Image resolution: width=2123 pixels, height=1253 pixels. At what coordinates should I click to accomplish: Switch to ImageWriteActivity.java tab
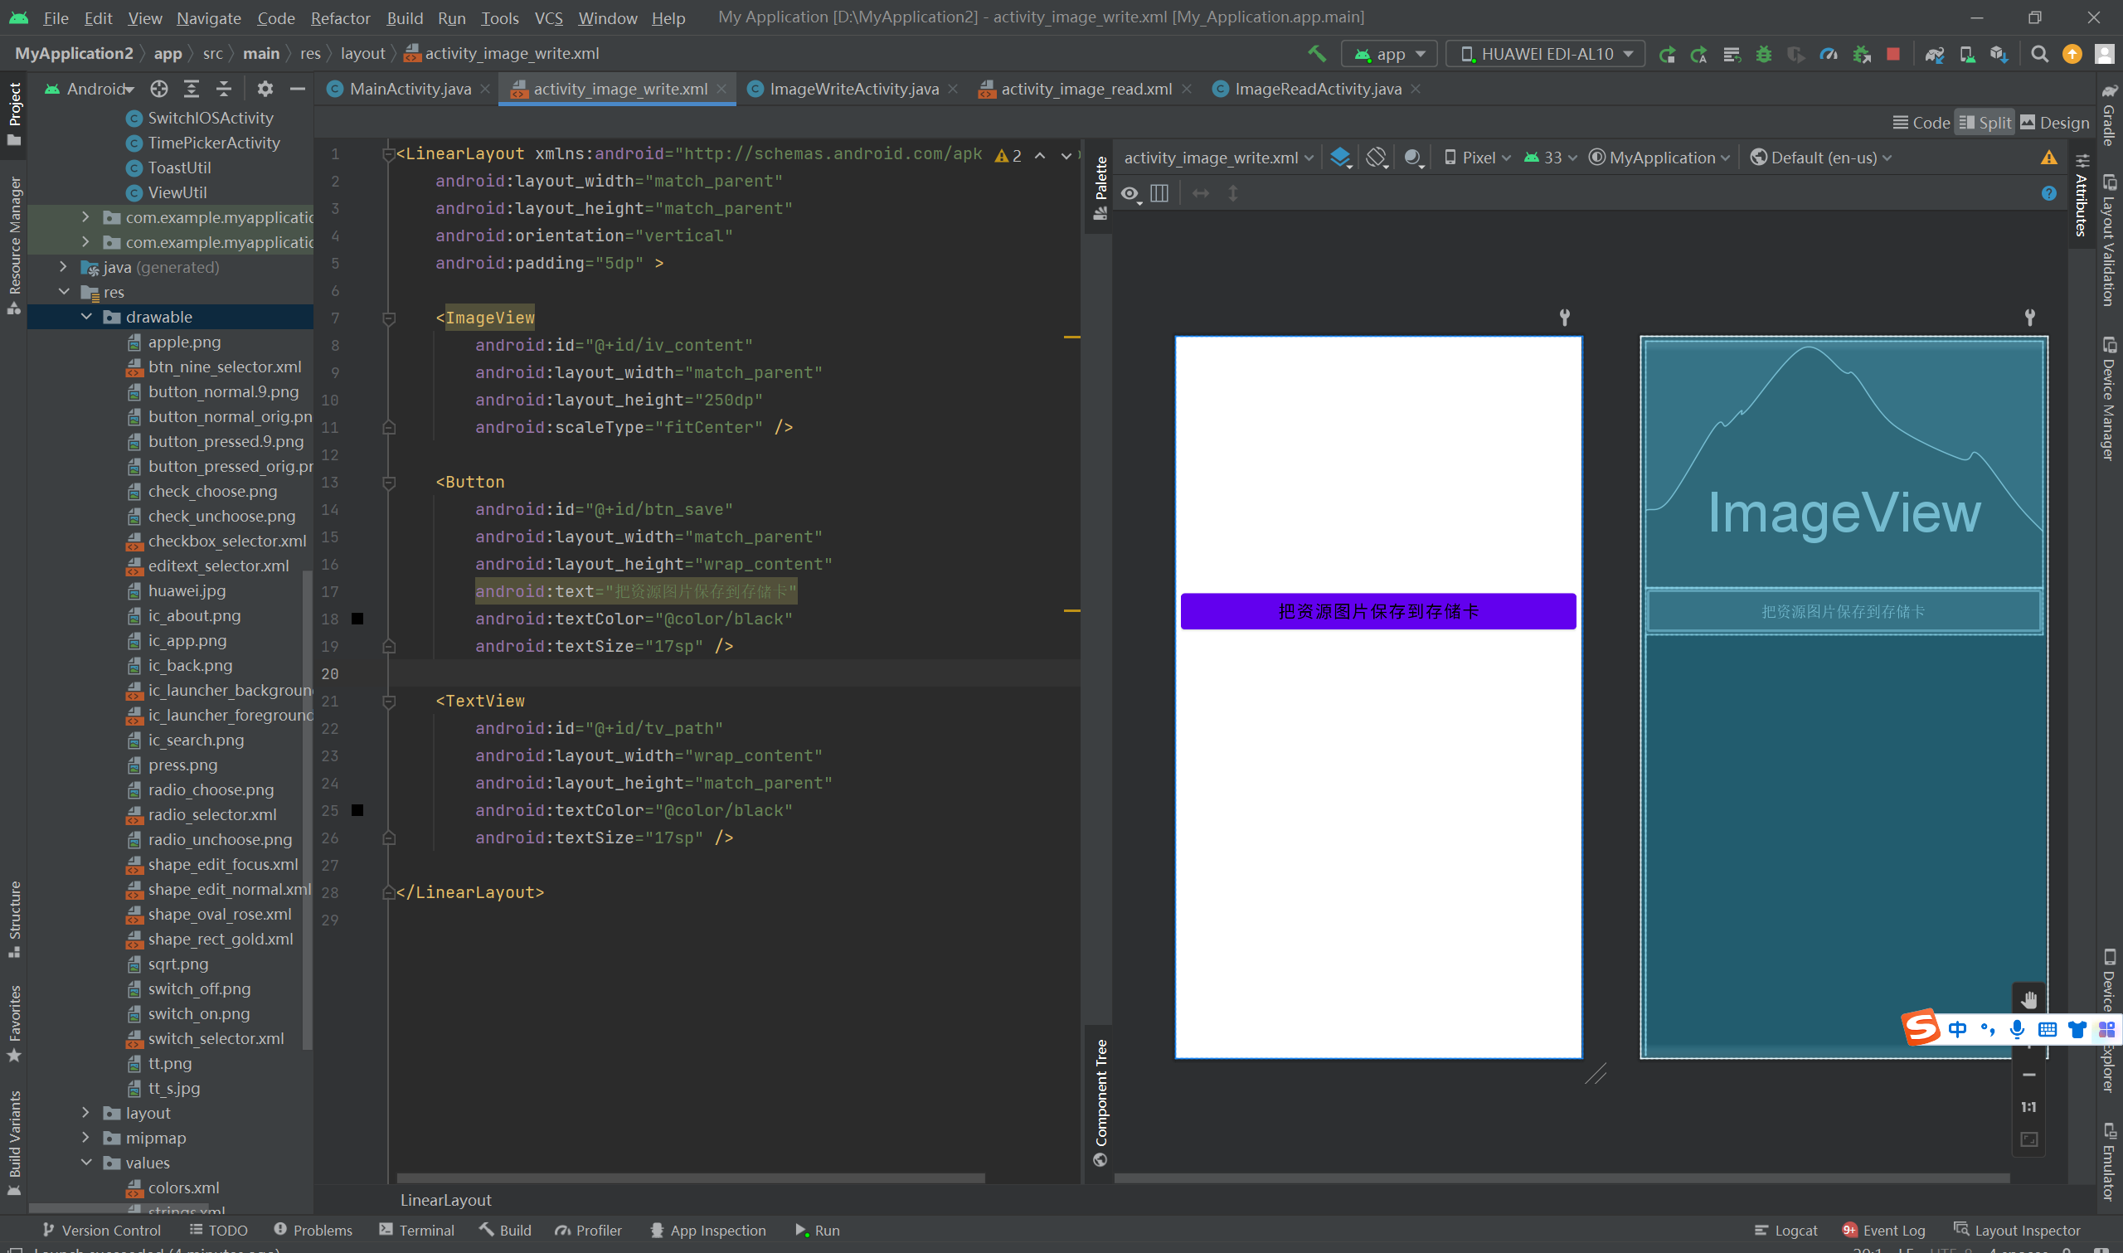pos(853,89)
